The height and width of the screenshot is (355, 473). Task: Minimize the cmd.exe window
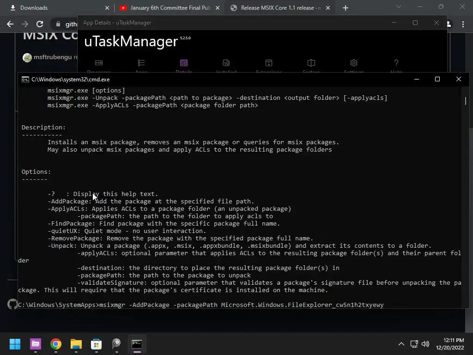417,79
